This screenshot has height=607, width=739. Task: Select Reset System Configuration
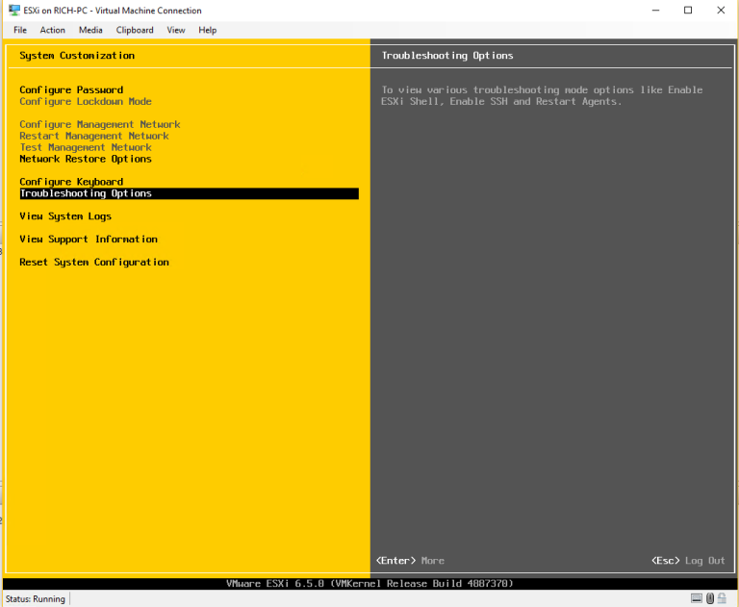(93, 262)
